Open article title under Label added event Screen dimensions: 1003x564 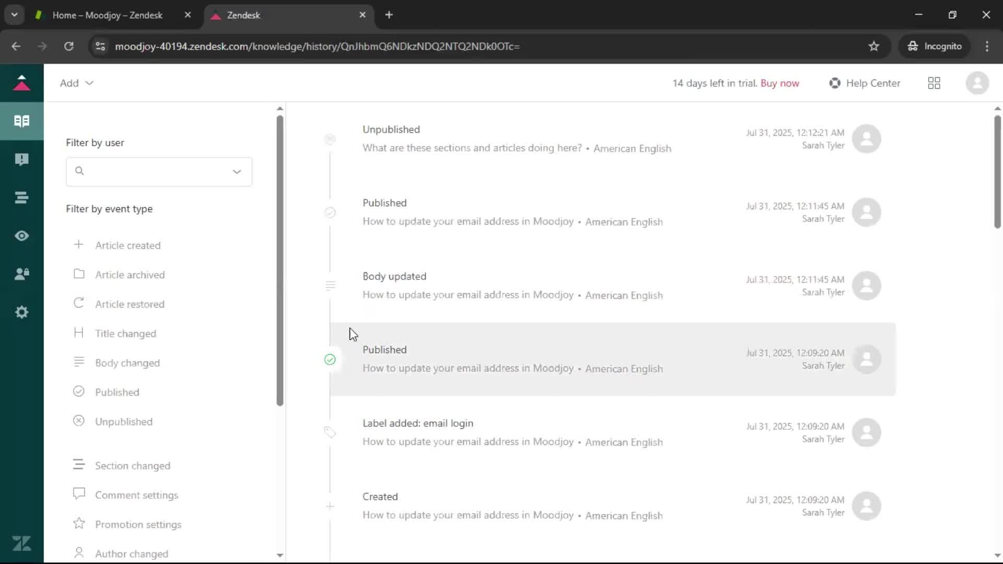click(468, 442)
